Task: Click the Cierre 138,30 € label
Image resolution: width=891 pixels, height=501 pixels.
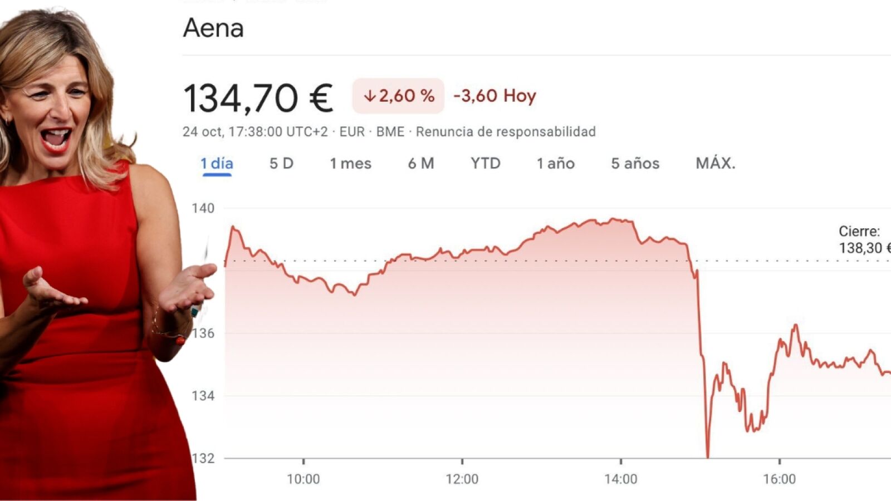Action: click(863, 240)
